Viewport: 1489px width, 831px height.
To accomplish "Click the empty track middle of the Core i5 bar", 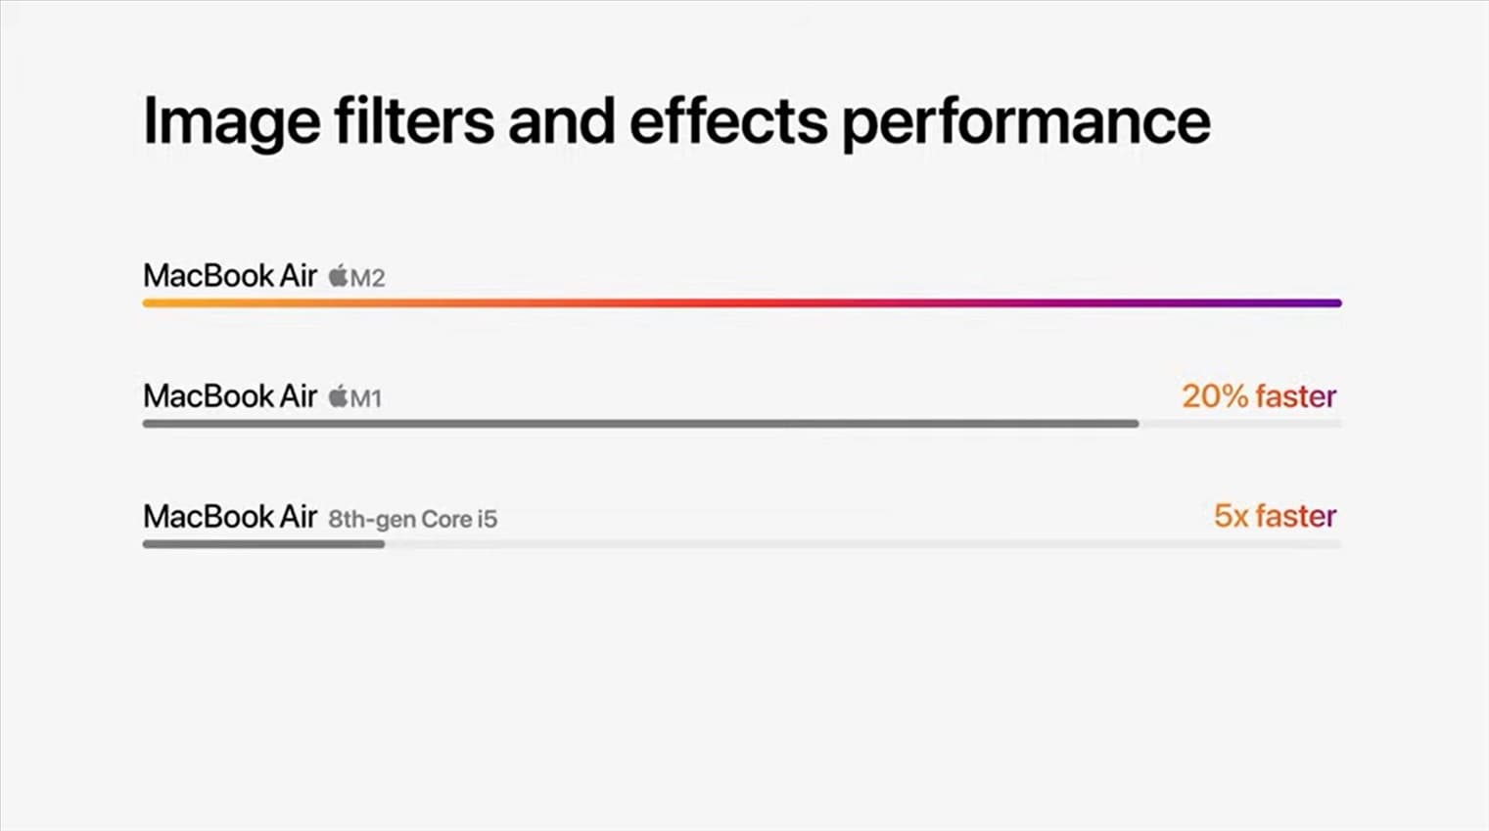I will [x=861, y=544].
